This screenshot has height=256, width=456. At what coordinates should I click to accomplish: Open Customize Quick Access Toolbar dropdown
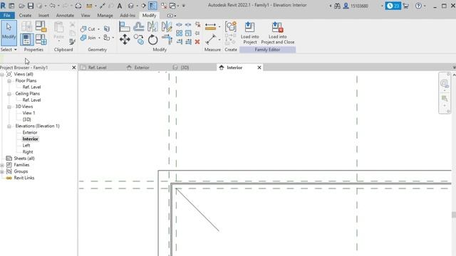(x=184, y=6)
